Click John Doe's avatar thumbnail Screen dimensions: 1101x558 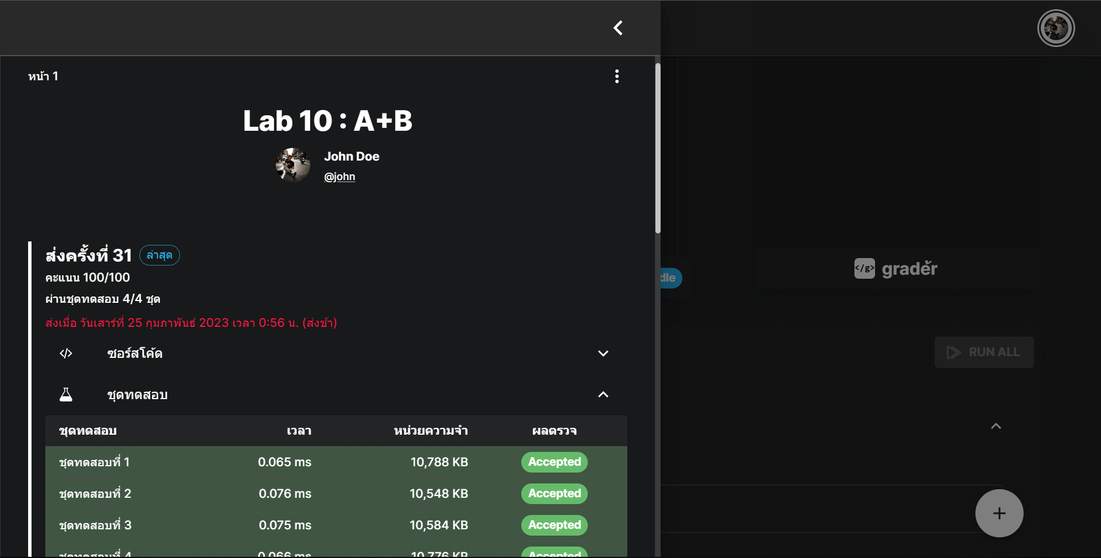(x=292, y=165)
